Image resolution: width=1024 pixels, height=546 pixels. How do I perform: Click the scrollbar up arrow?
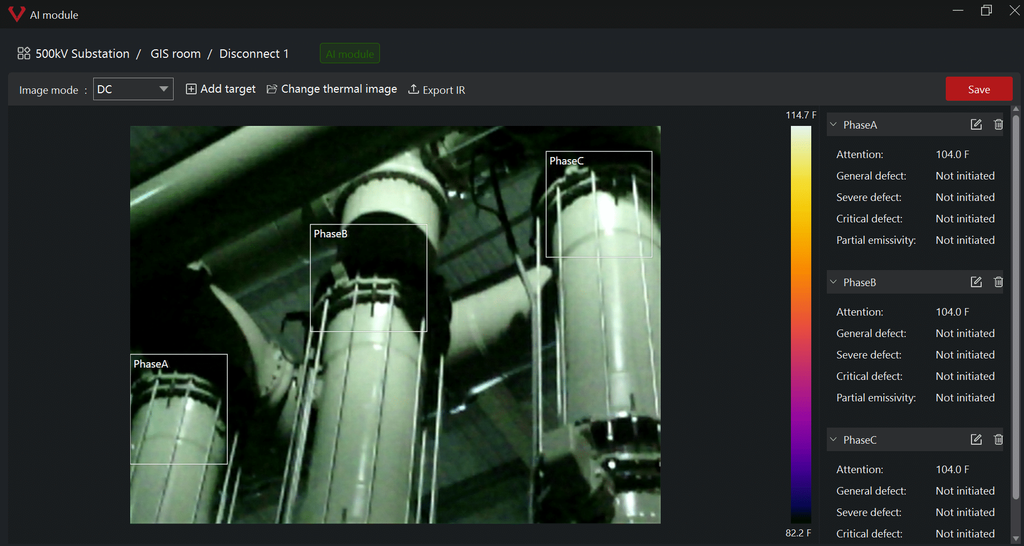click(x=1016, y=109)
